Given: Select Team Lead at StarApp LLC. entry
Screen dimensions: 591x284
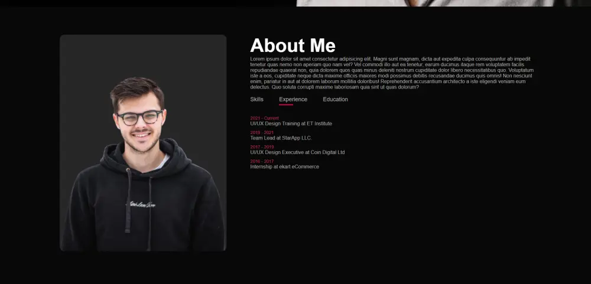Looking at the screenshot, I should (281, 138).
